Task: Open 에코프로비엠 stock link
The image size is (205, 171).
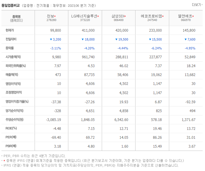Action: [151, 16]
